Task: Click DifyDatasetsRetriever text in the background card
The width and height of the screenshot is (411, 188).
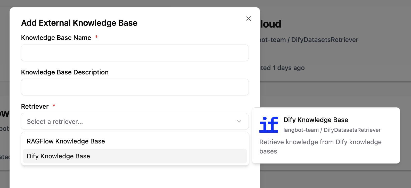Action: point(325,40)
